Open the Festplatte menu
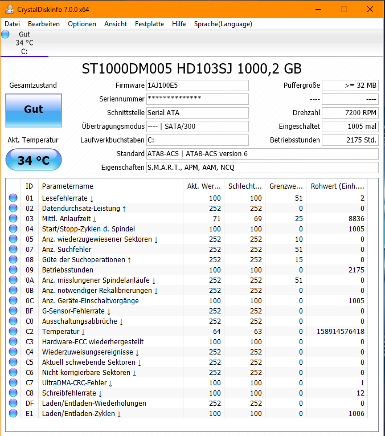The height and width of the screenshot is (436, 385). (149, 24)
